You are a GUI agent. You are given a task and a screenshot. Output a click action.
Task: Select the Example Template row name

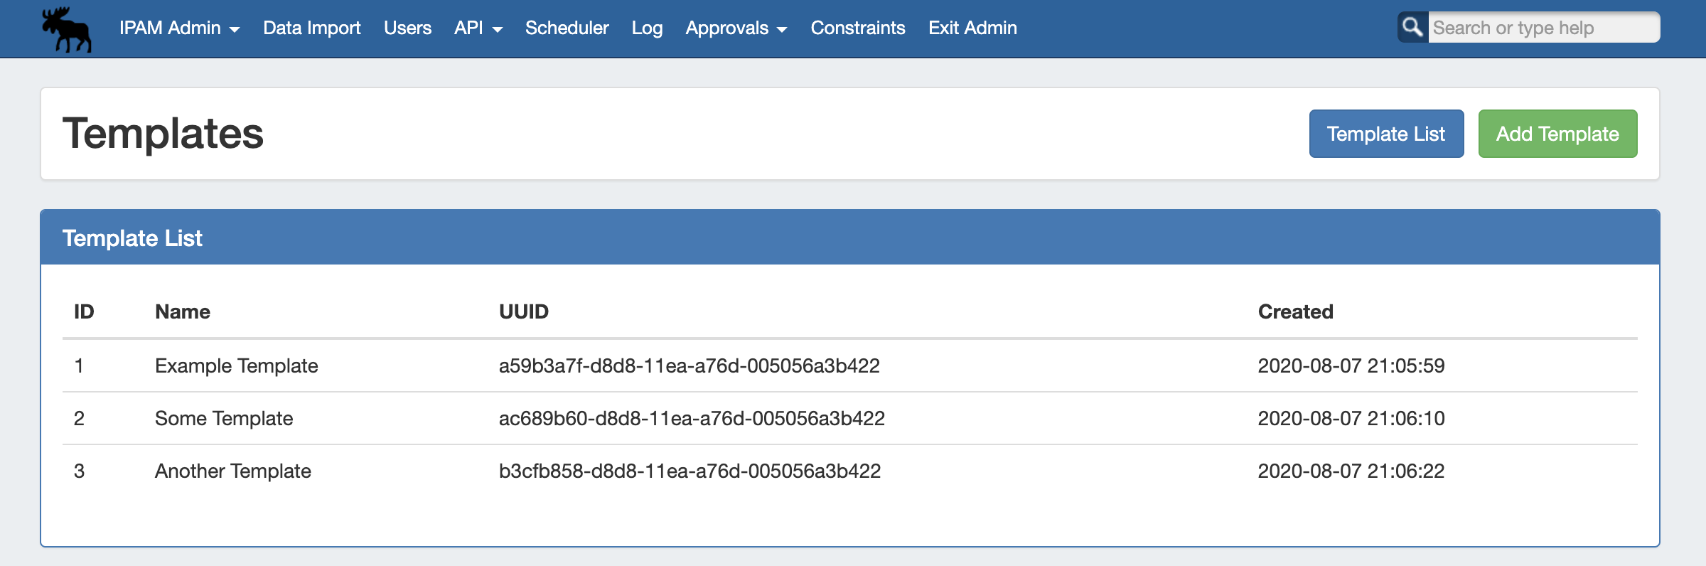236,365
